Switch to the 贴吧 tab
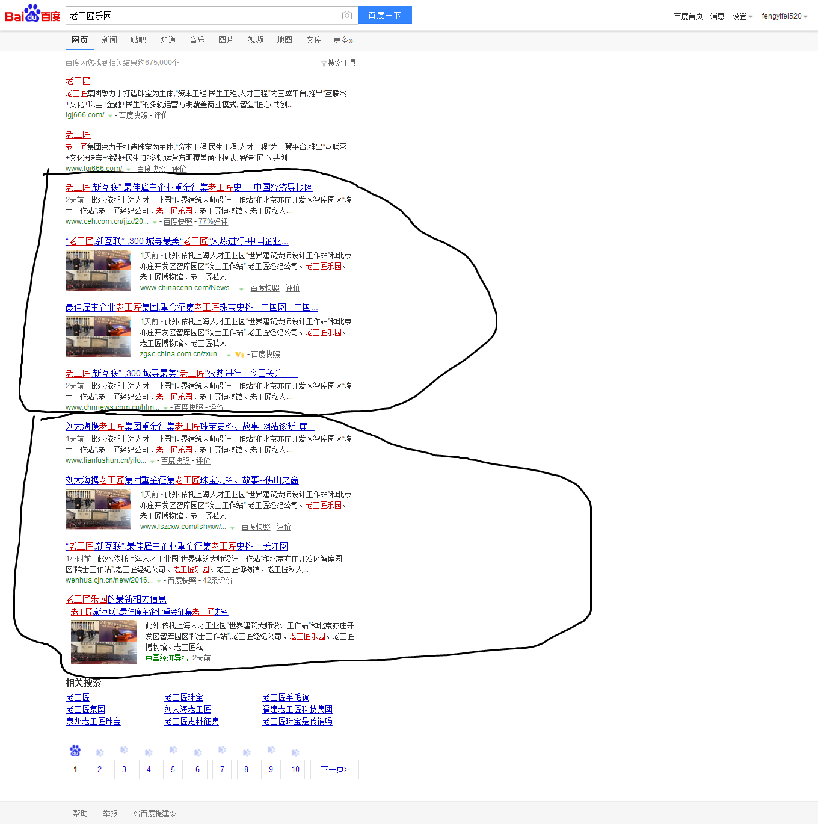Image resolution: width=818 pixels, height=824 pixels. point(138,40)
